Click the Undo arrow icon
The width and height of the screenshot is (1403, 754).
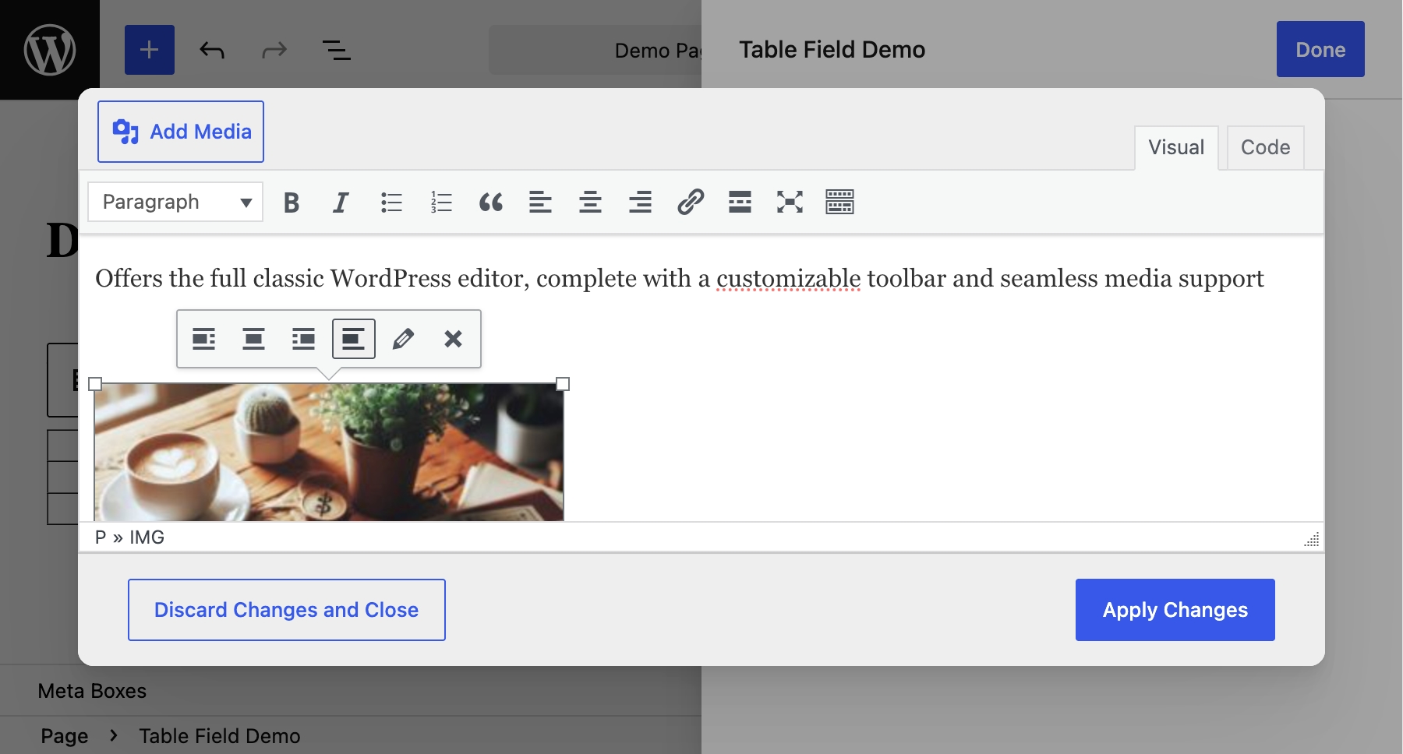click(x=212, y=51)
